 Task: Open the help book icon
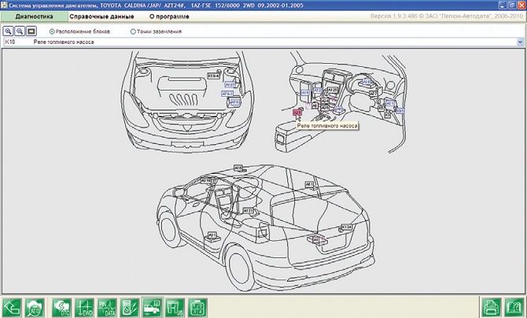[x=514, y=308]
